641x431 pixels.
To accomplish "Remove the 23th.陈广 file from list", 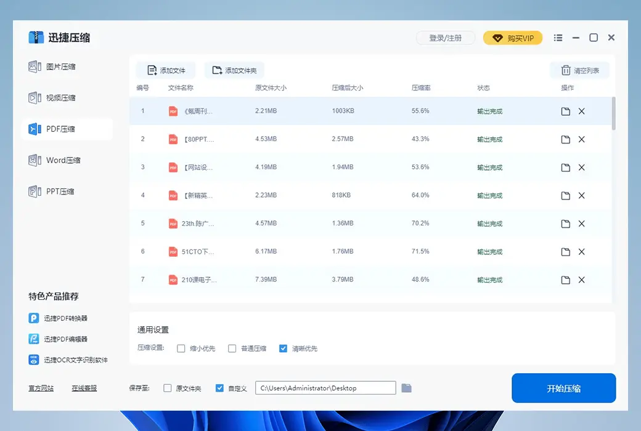I will coord(581,224).
